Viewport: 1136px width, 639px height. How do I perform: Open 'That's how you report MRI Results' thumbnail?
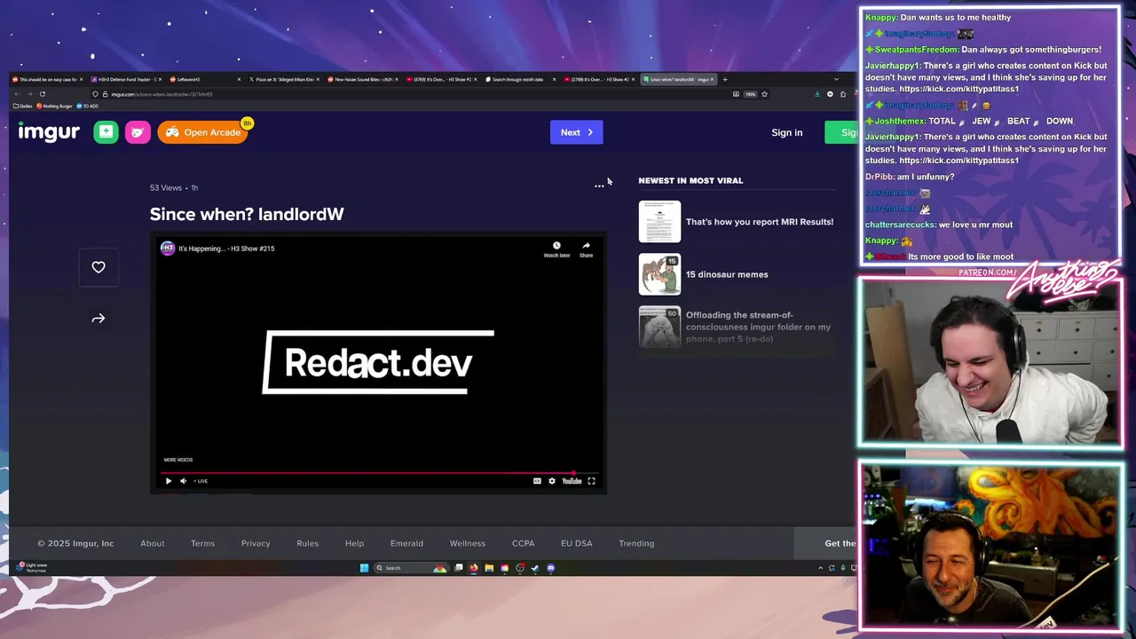click(659, 222)
